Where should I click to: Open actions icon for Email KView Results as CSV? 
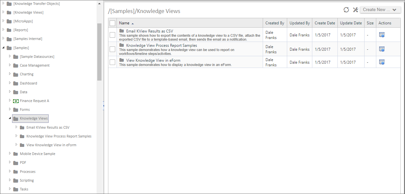(382, 35)
